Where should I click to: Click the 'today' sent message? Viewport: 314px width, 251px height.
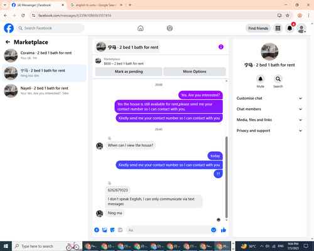pos(215,156)
